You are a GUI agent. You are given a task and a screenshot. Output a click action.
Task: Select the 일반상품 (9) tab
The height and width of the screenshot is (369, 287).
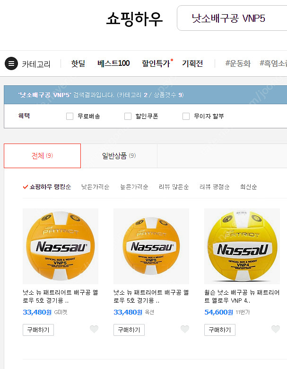coord(119,156)
